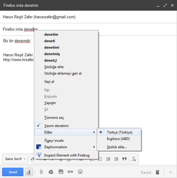Viewport: 177px width, 178px height.
Task: Open the emoticon smiley picker
Action: pyautogui.click(x=80, y=172)
